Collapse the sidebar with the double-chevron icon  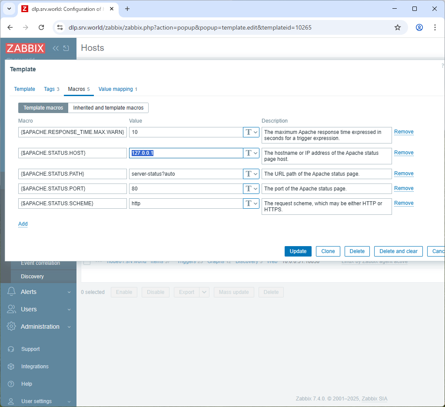click(55, 48)
